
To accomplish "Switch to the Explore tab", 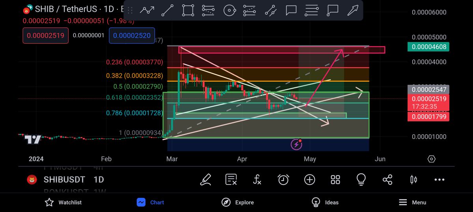I will pos(238,202).
